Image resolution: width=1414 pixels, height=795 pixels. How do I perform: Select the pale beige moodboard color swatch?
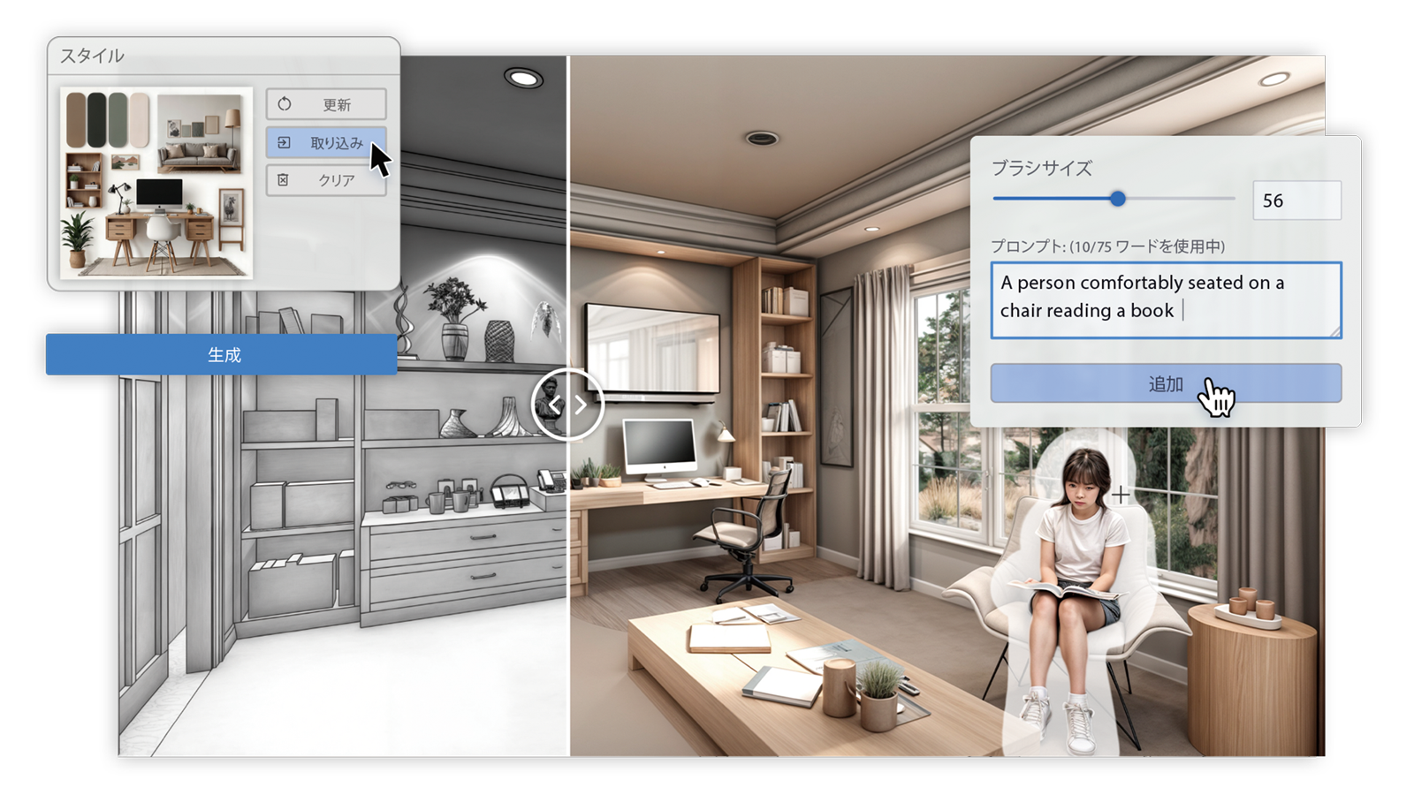tap(140, 118)
